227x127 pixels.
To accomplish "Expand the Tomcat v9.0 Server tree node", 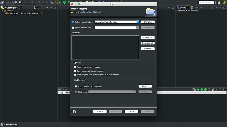I will point(5,13).
